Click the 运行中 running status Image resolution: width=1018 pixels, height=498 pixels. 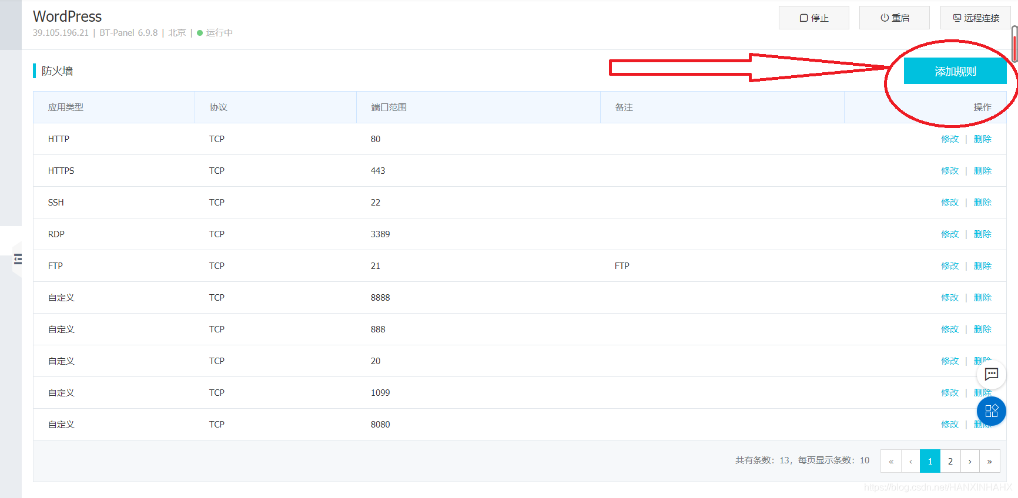click(215, 33)
